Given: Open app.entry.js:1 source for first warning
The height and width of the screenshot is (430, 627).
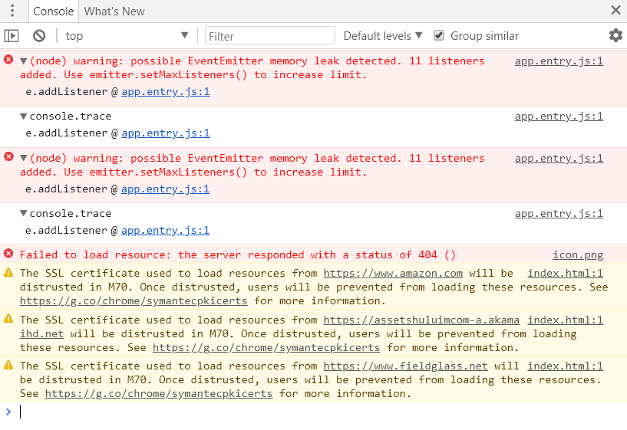Looking at the screenshot, I should pyautogui.click(x=559, y=61).
